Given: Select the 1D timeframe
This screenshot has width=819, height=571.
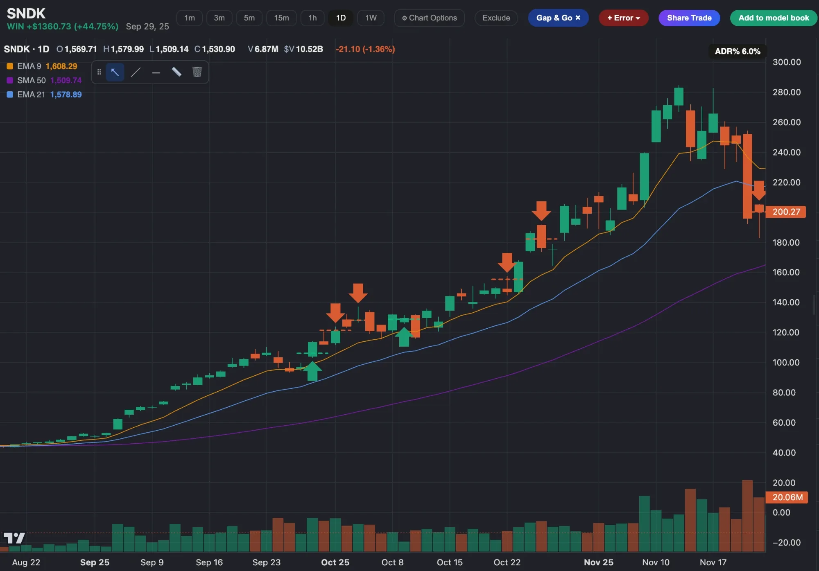Looking at the screenshot, I should click(341, 18).
